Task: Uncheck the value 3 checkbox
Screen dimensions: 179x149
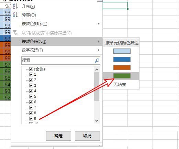Action: 31,85
